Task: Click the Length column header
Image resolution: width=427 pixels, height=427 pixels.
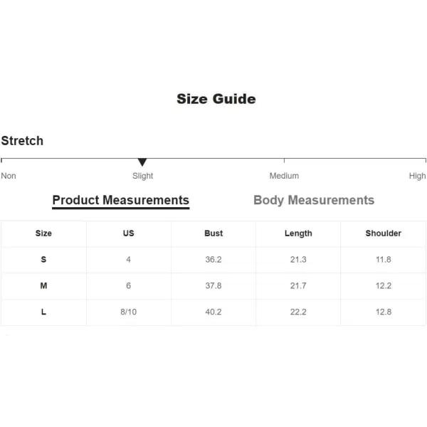Action: (x=298, y=233)
